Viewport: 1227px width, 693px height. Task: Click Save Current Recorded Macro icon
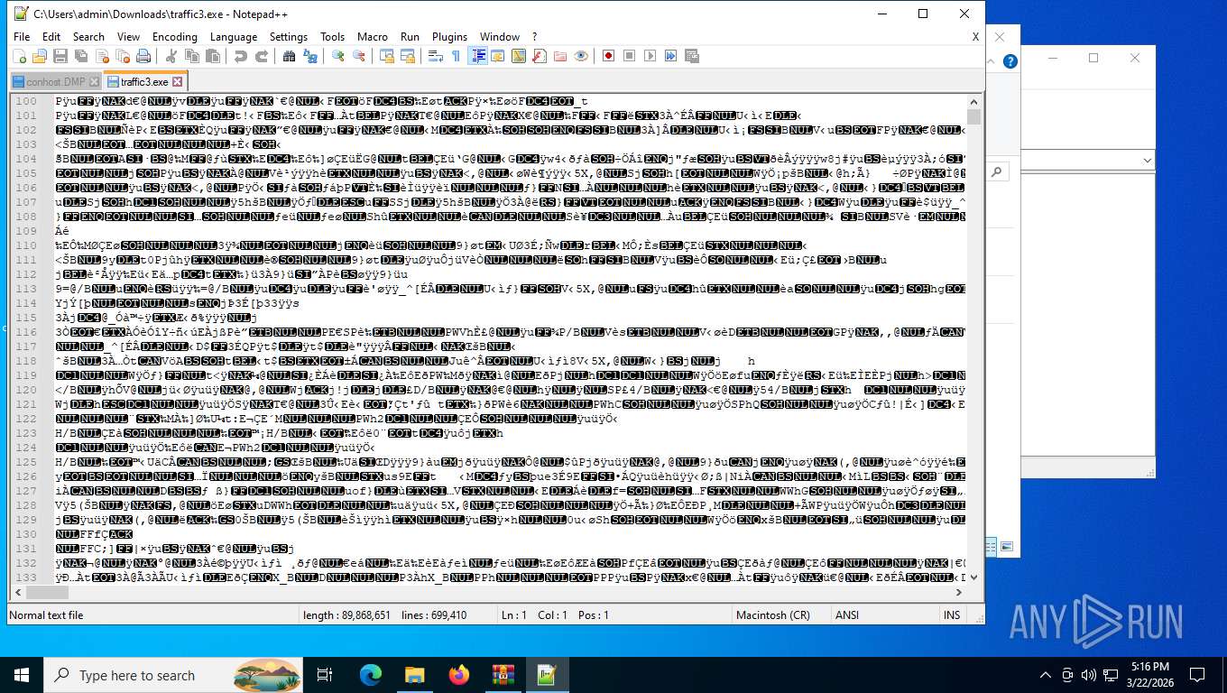point(692,56)
